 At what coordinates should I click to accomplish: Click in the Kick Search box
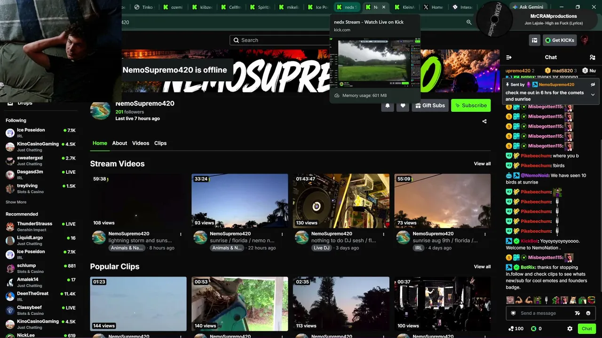point(280,40)
